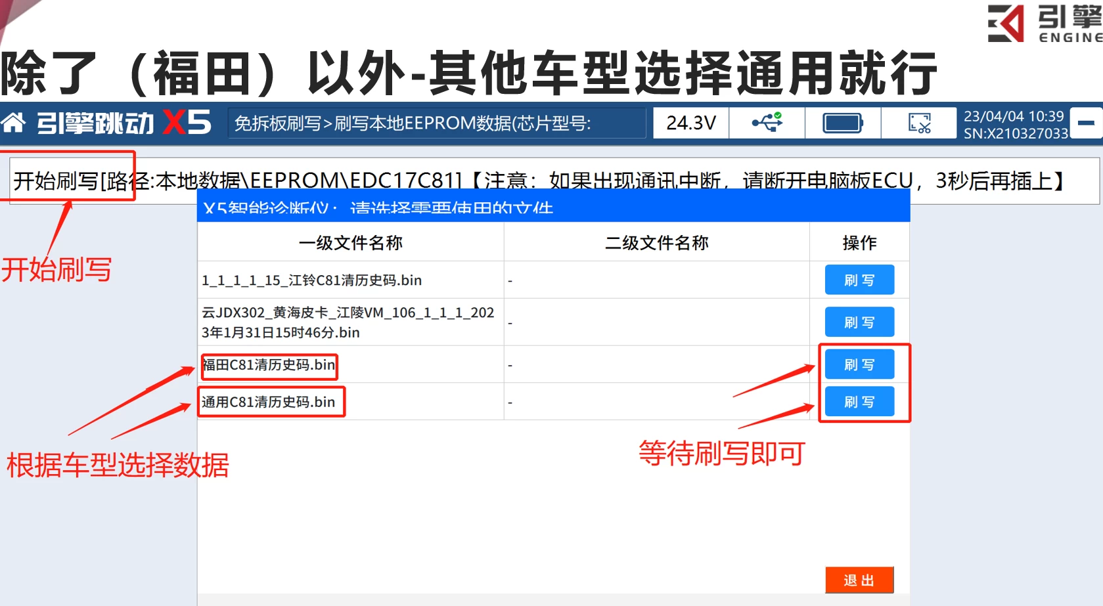Flash the 云JDX302 黄海皮卡 file

coord(859,322)
